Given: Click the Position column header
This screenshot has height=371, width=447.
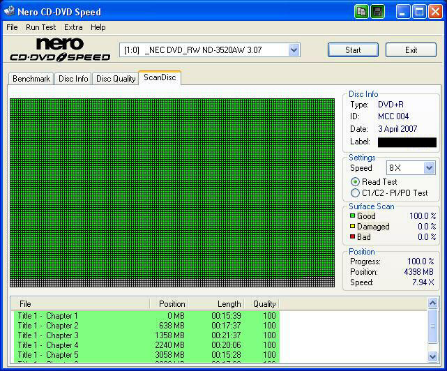Looking at the screenshot, I should pyautogui.click(x=169, y=304).
